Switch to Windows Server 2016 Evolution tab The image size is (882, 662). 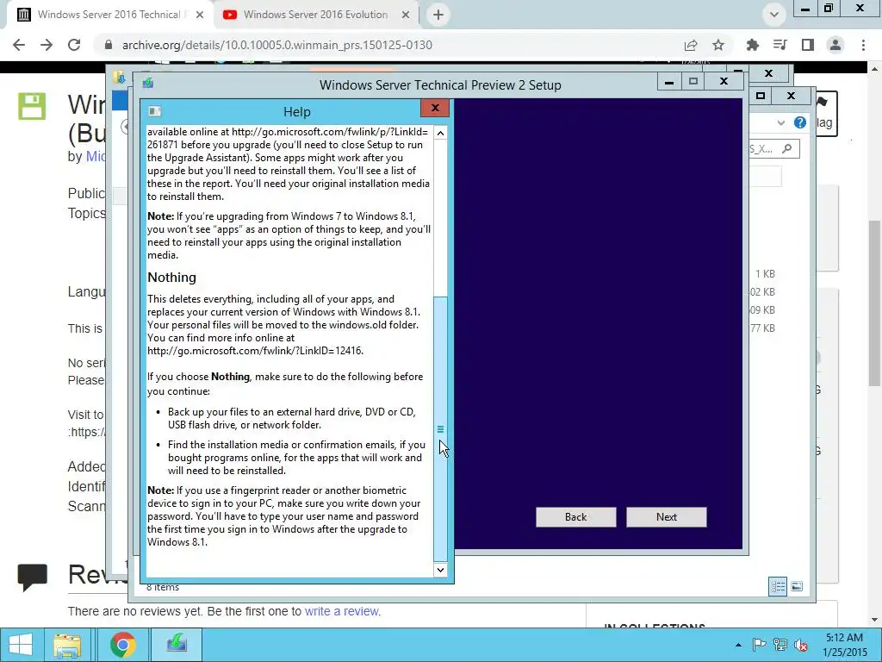coord(315,15)
